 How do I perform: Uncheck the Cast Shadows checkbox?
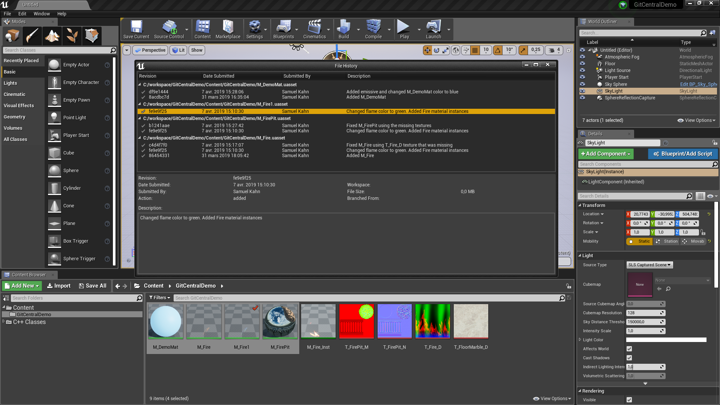(x=629, y=358)
